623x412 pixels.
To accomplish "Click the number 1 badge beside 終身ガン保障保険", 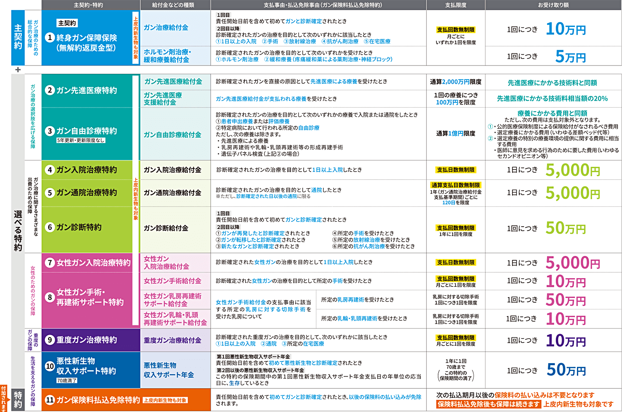I will (x=50, y=38).
